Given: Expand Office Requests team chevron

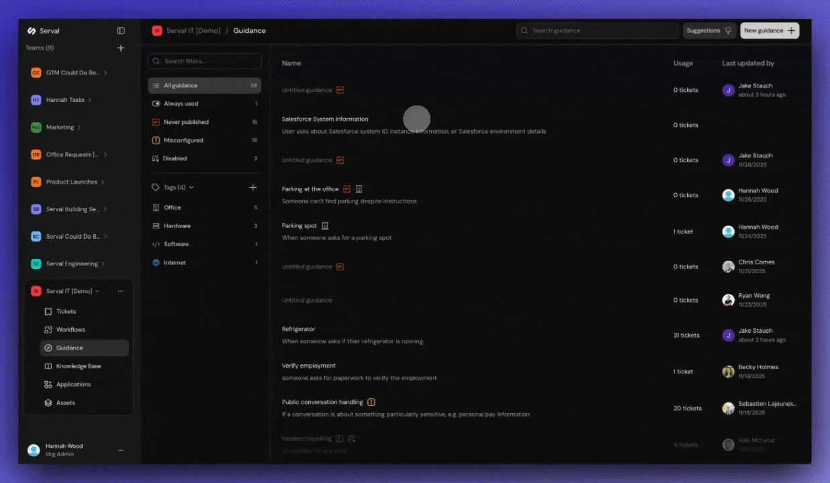Looking at the screenshot, I should pos(105,154).
